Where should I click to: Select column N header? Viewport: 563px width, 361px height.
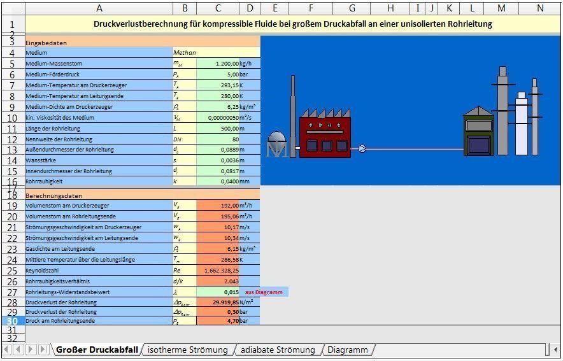pos(540,8)
